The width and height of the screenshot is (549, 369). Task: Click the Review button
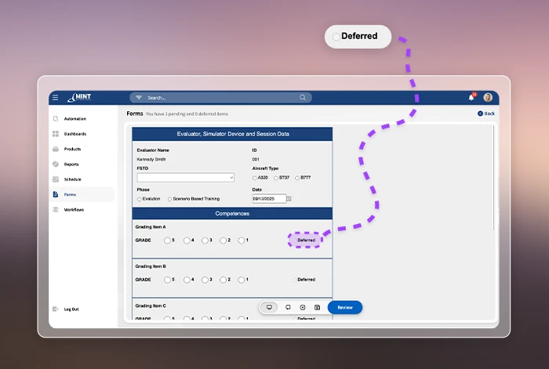click(x=345, y=307)
